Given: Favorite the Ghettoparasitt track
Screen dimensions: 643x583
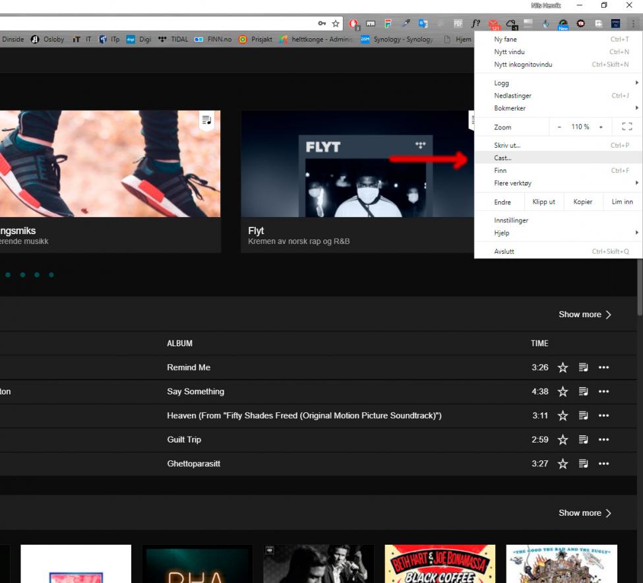Looking at the screenshot, I should [x=563, y=464].
